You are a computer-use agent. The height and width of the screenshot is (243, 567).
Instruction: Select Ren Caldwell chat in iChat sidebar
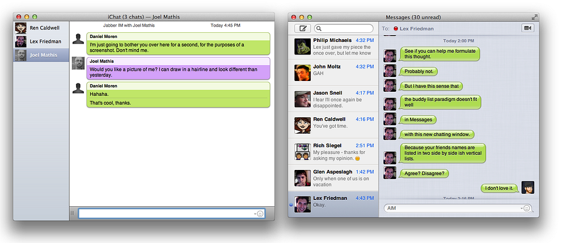coord(41,28)
